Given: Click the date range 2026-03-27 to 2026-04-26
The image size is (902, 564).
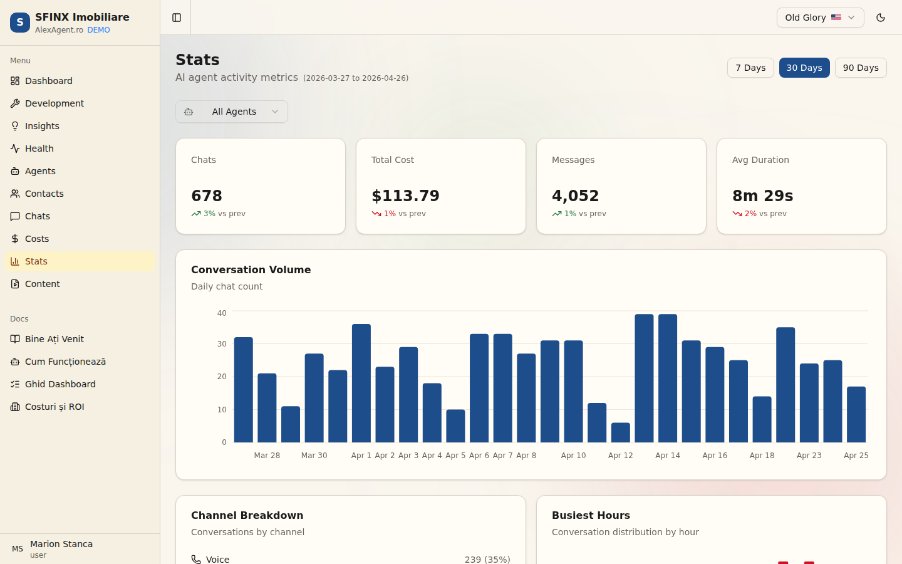Looking at the screenshot, I should tap(356, 78).
